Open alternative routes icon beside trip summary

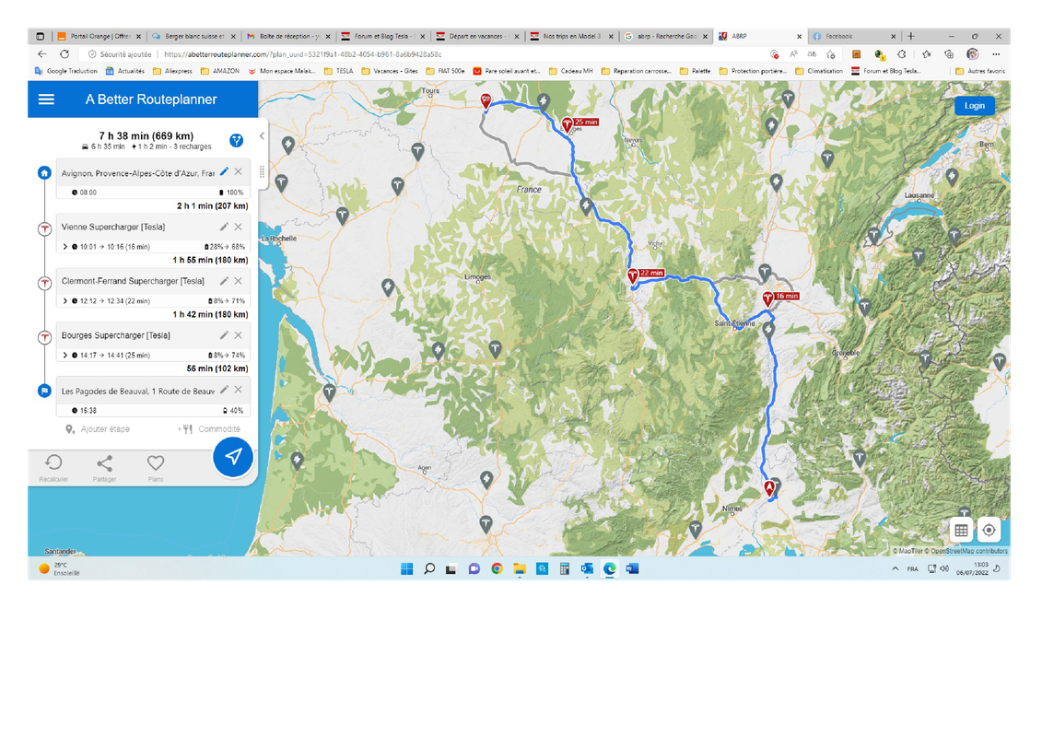[x=236, y=140]
